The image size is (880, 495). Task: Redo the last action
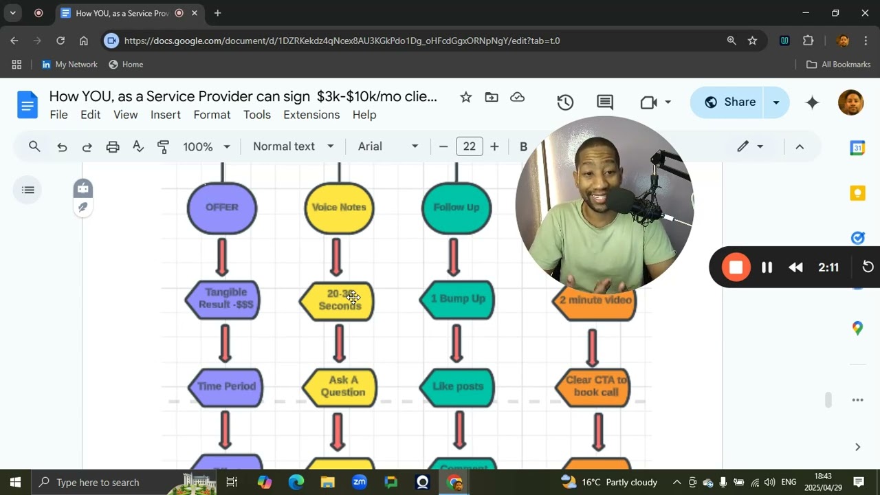(87, 146)
